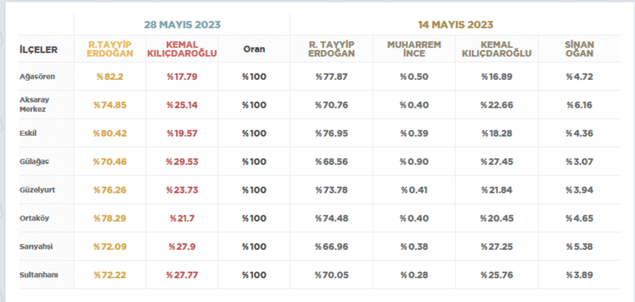635x302 pixels.
Task: Select the Güzelyurt district row label
Action: click(37, 190)
